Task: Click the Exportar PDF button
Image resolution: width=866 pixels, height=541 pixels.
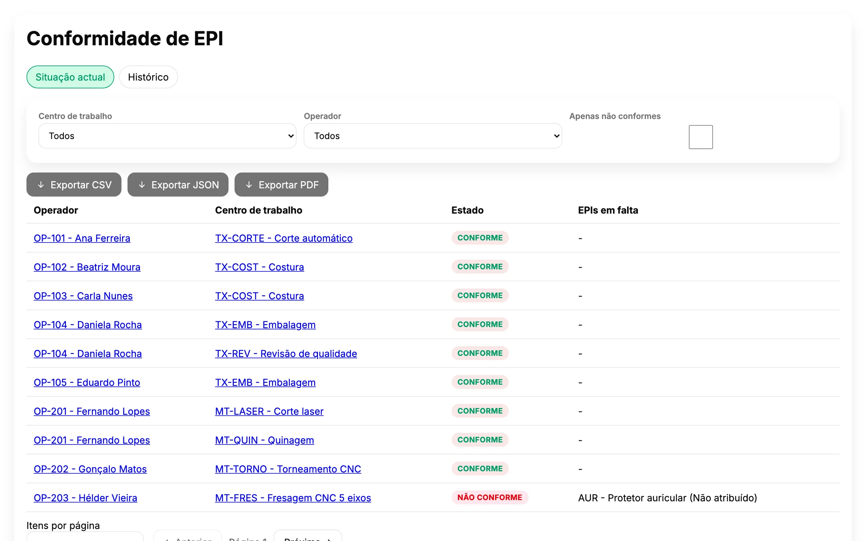Action: pyautogui.click(x=281, y=185)
